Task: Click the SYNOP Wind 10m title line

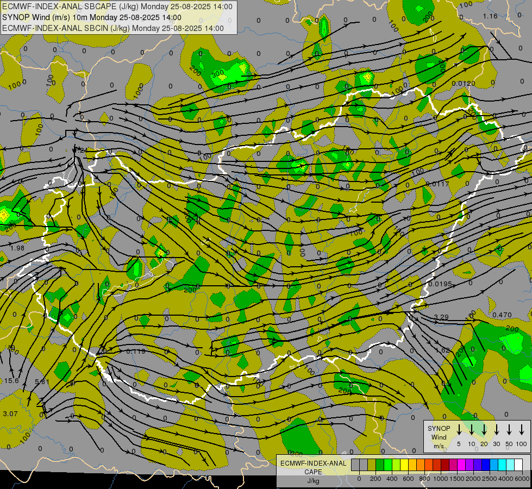Action: coord(92,17)
